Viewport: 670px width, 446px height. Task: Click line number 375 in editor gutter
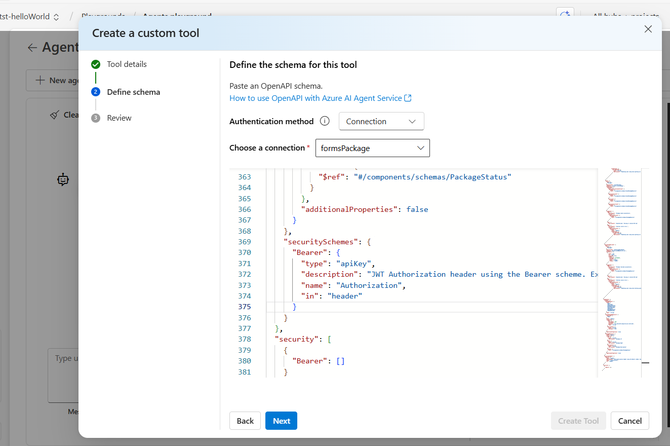coord(244,307)
